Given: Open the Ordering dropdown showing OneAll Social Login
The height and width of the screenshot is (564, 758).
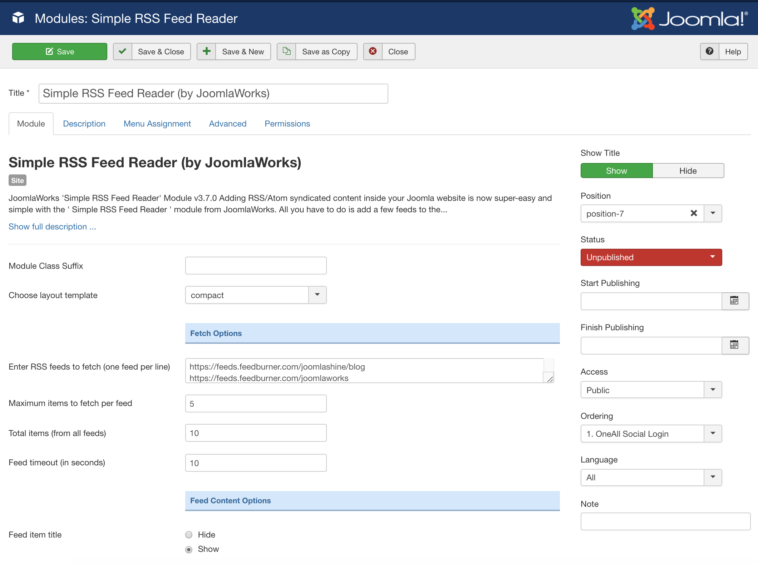Looking at the screenshot, I should click(651, 434).
